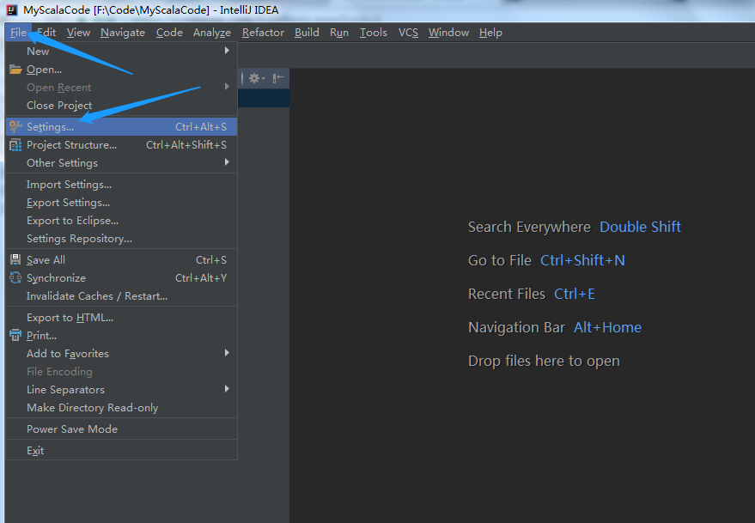Image resolution: width=755 pixels, height=523 pixels.
Task: Expand the Other Settings submenu arrow
Action: [x=227, y=162]
